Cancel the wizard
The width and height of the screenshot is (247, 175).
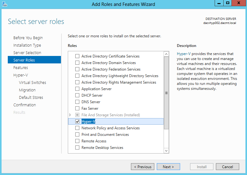tap(227, 167)
